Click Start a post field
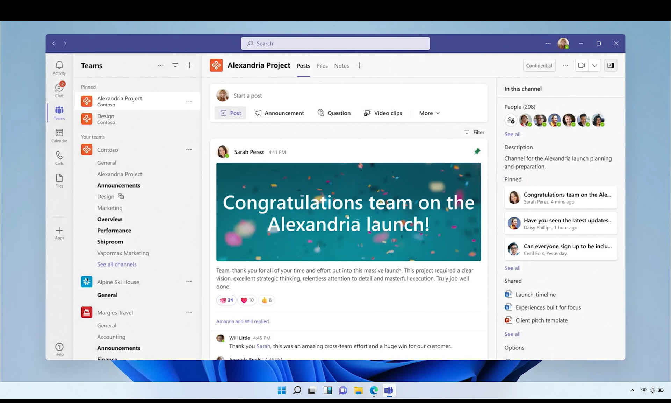 pyautogui.click(x=248, y=96)
